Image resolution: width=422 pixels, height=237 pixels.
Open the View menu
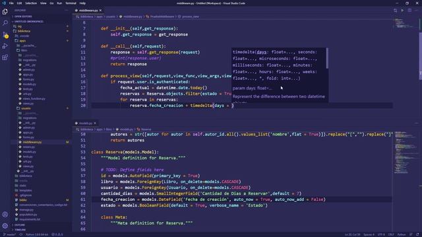(x=43, y=3)
